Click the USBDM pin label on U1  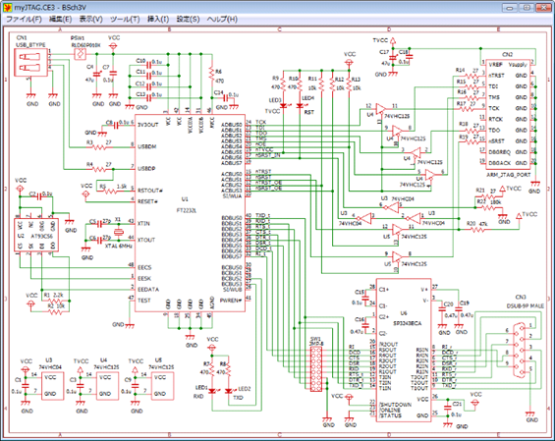coord(147,146)
